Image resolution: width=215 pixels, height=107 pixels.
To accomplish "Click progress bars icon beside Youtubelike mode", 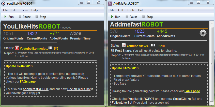I will [50, 48].
